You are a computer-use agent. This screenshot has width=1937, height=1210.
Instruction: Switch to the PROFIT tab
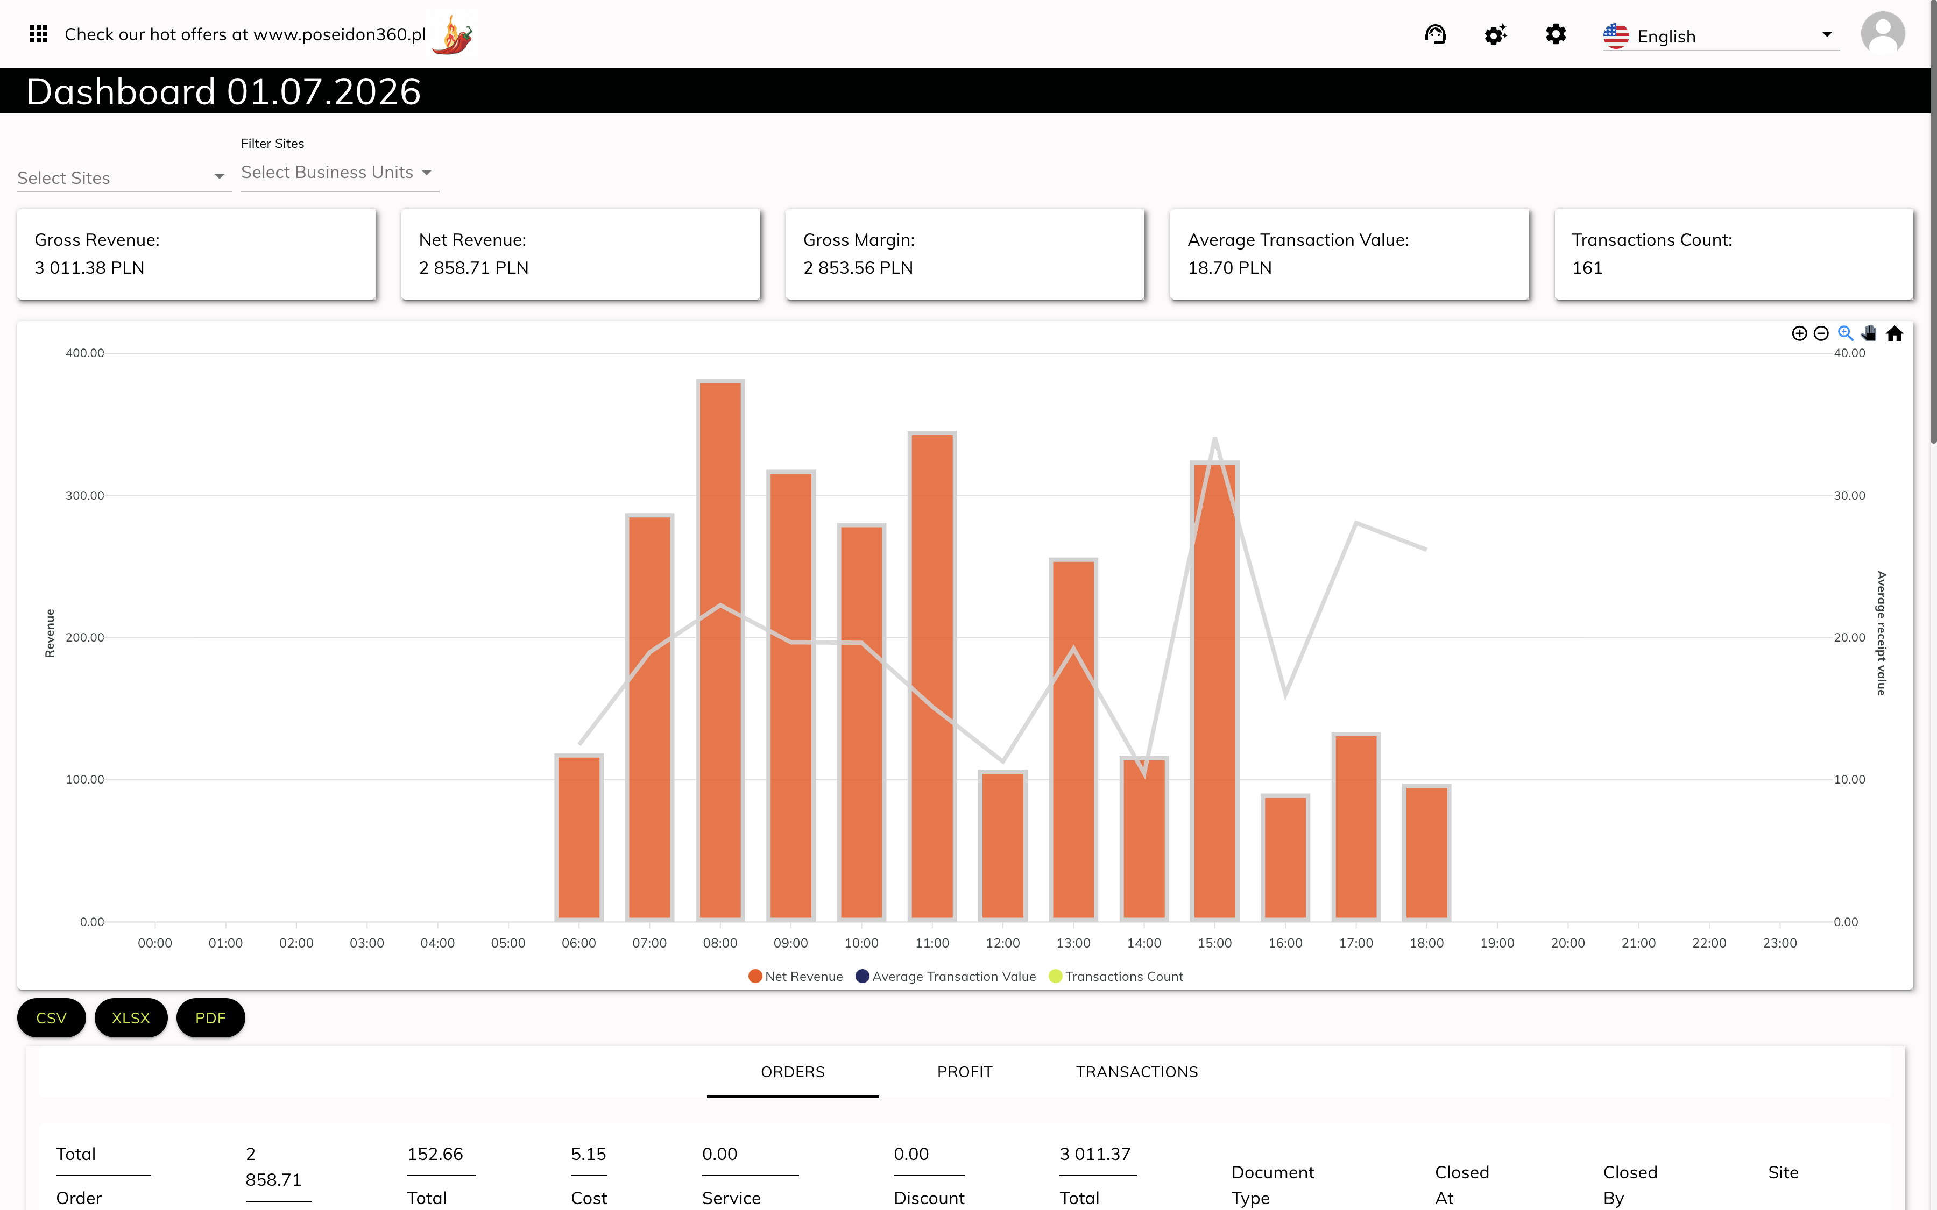pos(965,1072)
